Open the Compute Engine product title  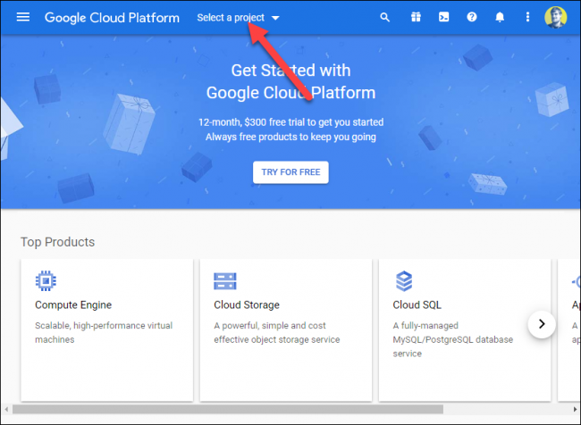tap(73, 305)
